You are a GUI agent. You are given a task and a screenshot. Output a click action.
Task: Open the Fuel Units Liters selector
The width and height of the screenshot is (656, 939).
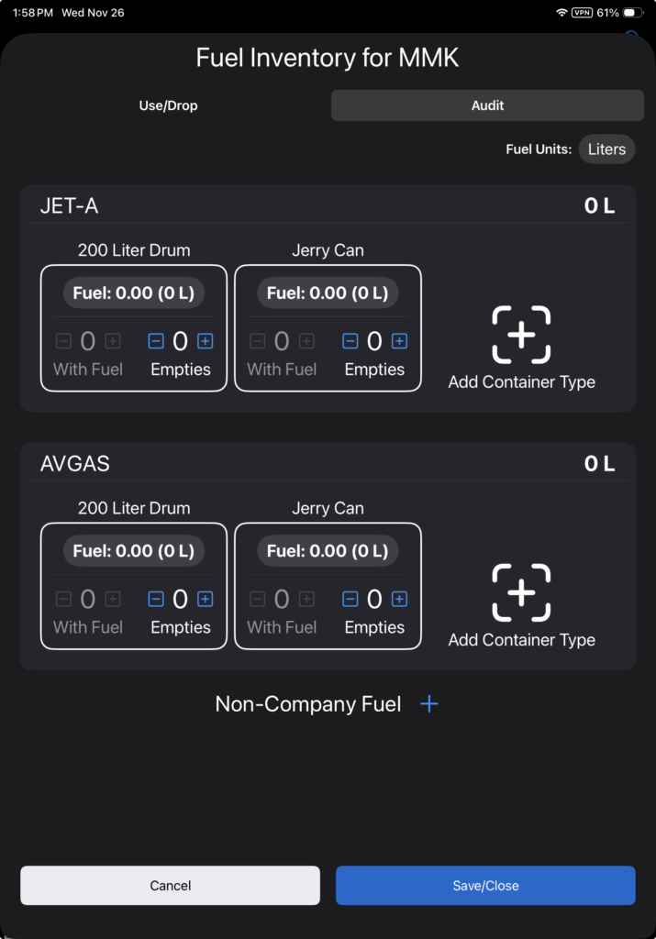click(x=606, y=149)
